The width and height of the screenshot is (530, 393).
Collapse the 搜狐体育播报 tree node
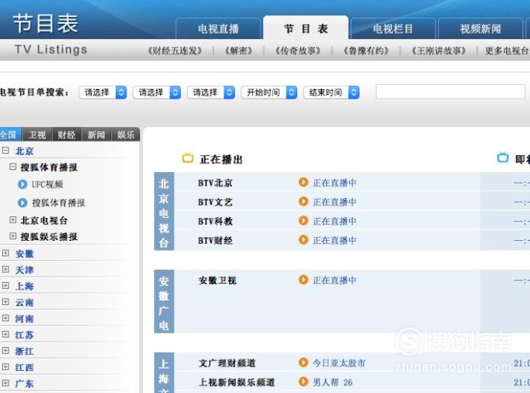tap(13, 167)
